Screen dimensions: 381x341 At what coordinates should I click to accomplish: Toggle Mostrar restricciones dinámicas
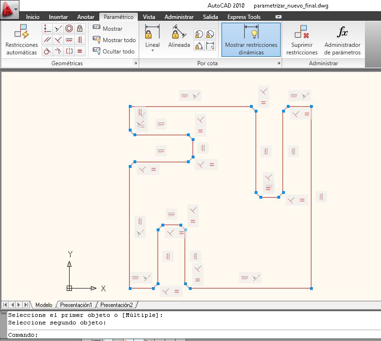point(251,40)
